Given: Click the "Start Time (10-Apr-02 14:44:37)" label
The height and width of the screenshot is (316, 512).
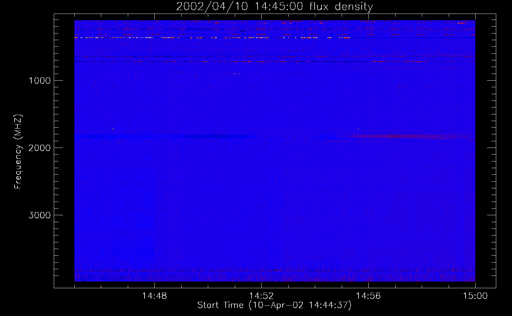Looking at the screenshot, I should 274,305.
